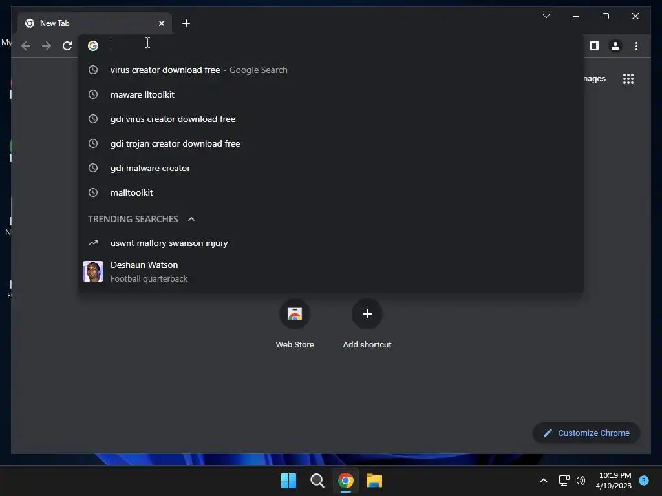
Task: Select suggestion 'virus creator download free'
Action: pos(331,70)
